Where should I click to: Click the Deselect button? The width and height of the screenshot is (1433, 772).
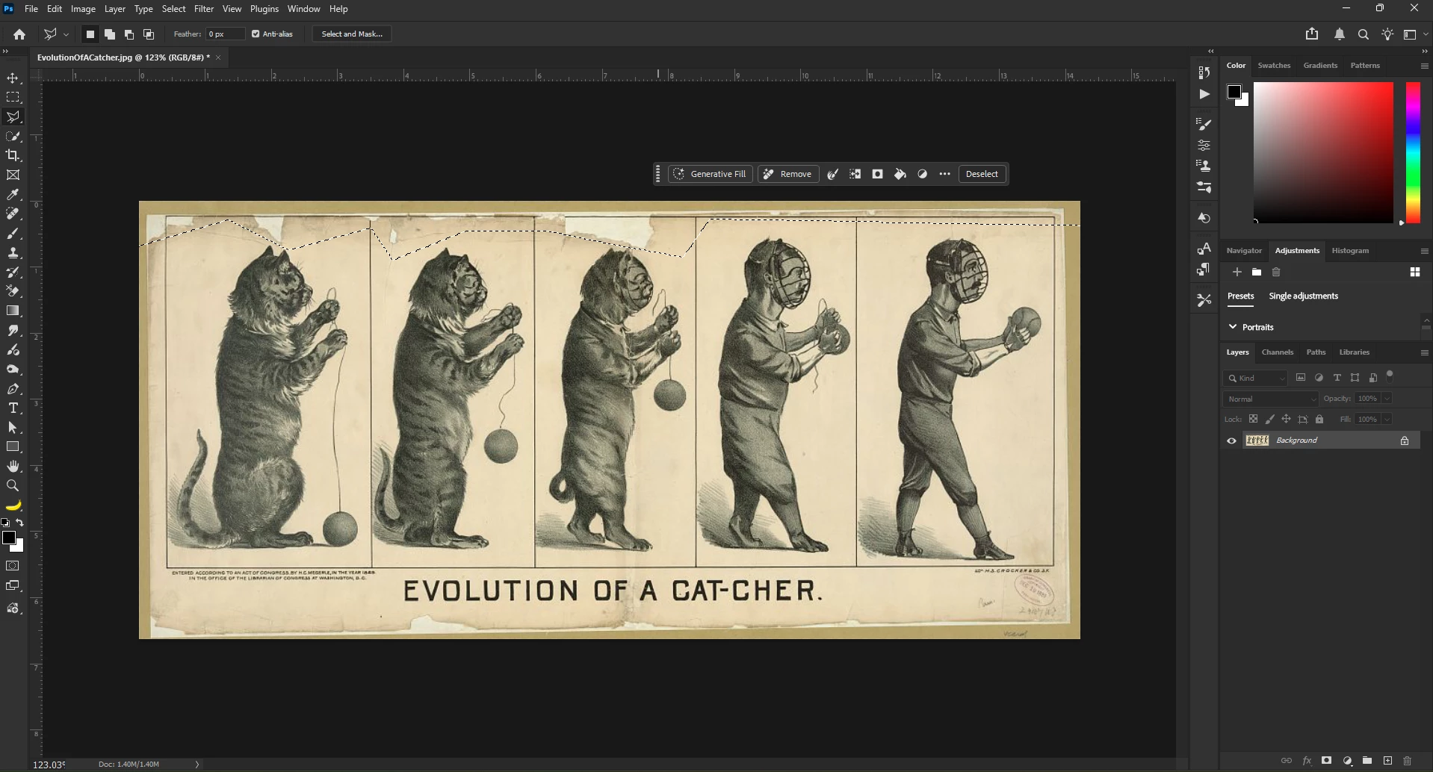click(982, 174)
